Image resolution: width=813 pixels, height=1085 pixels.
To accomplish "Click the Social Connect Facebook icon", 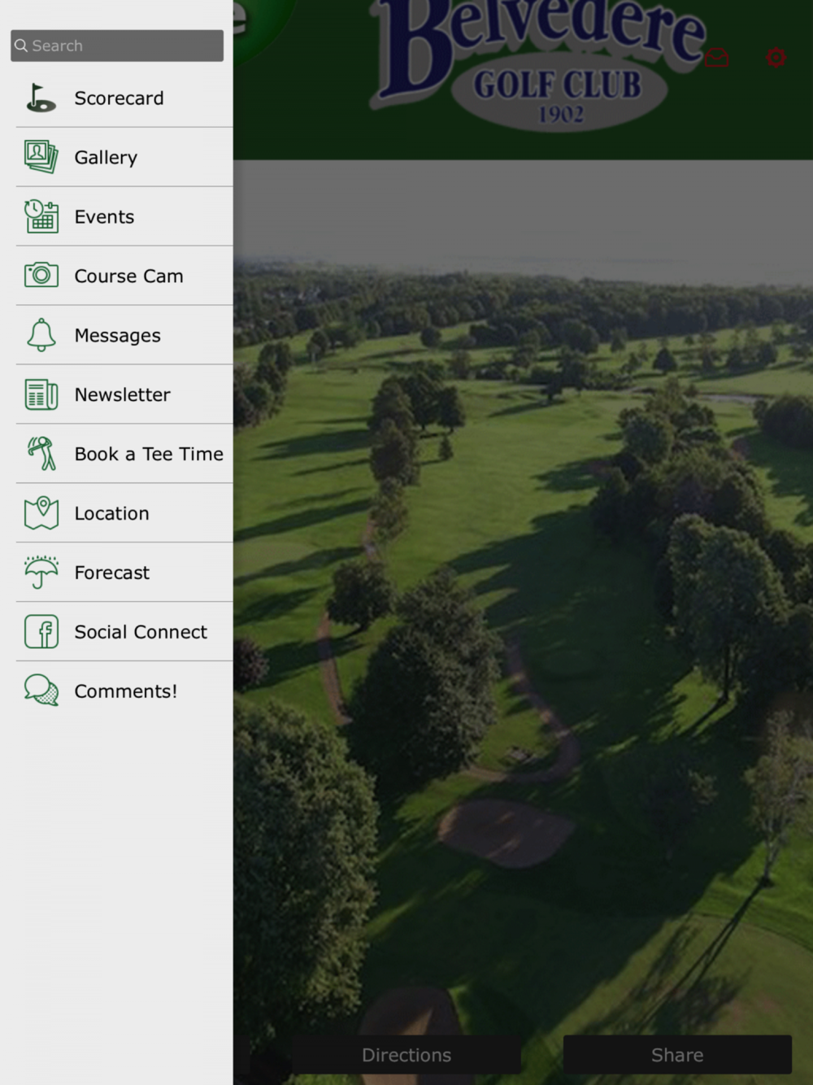I will coord(41,632).
